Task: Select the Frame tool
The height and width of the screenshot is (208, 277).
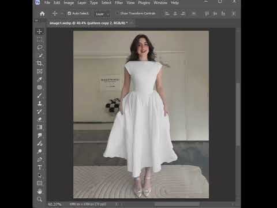Action: [x=39, y=72]
